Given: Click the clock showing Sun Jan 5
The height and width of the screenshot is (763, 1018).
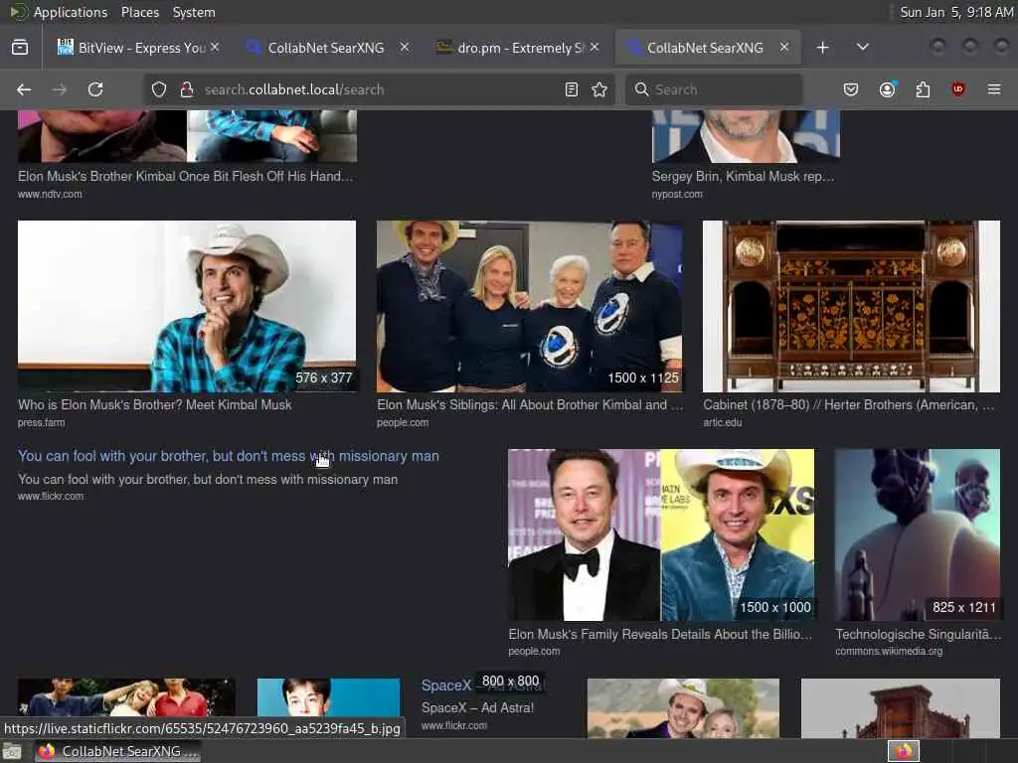Looking at the screenshot, I should coord(956,12).
